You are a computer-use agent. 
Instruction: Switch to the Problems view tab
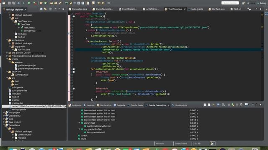tap(75, 105)
